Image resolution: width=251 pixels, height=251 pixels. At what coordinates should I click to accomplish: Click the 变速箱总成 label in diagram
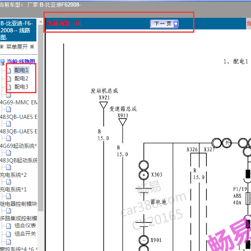(123, 109)
